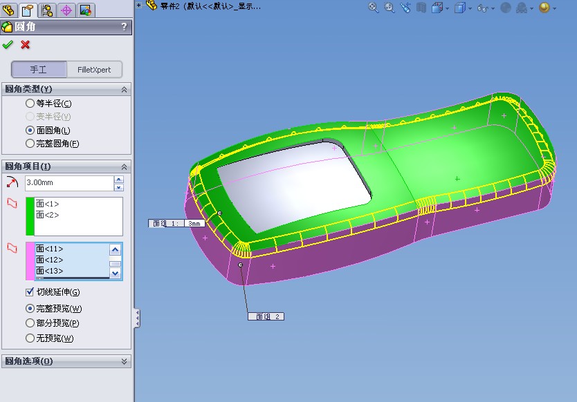This screenshot has width=577, height=402.
Task: Click the Zoom to Area icon
Action: [x=390, y=8]
